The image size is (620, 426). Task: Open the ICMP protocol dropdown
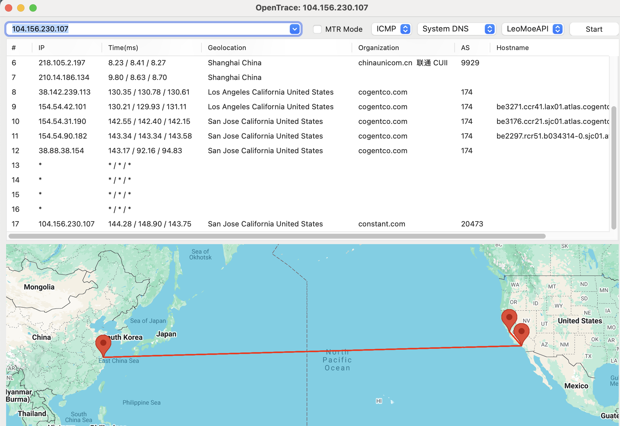click(392, 29)
